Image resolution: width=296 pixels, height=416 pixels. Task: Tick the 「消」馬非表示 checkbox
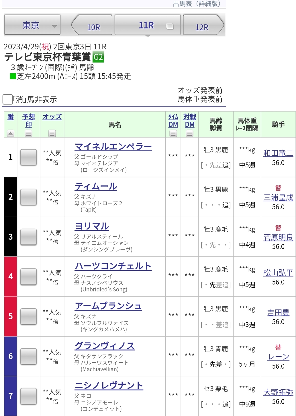click(x=7, y=99)
